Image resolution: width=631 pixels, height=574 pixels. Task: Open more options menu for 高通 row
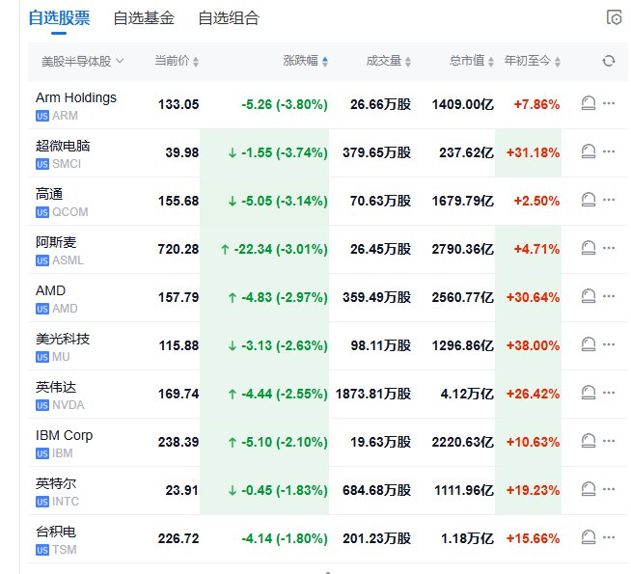609,200
